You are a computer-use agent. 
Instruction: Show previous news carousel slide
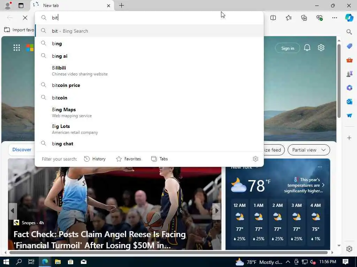pyautogui.click(x=13, y=211)
